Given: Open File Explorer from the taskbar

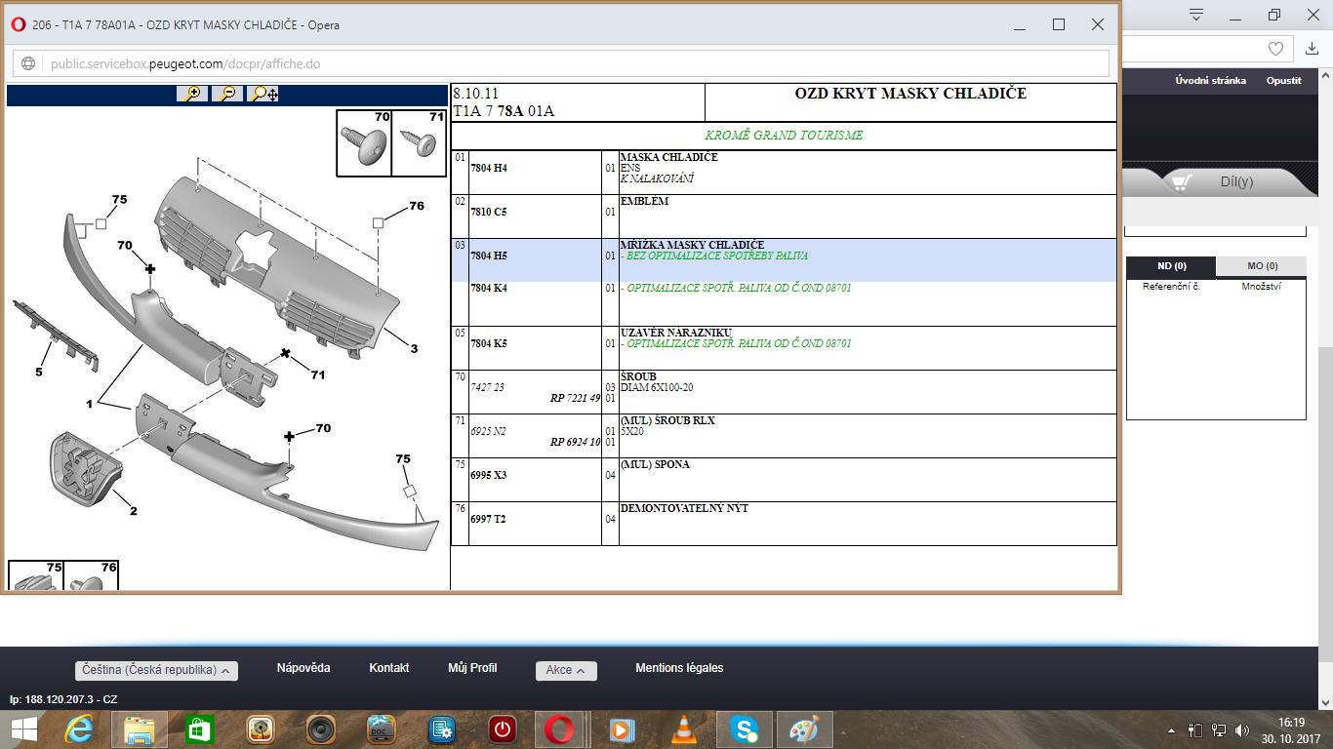Looking at the screenshot, I should (x=140, y=729).
